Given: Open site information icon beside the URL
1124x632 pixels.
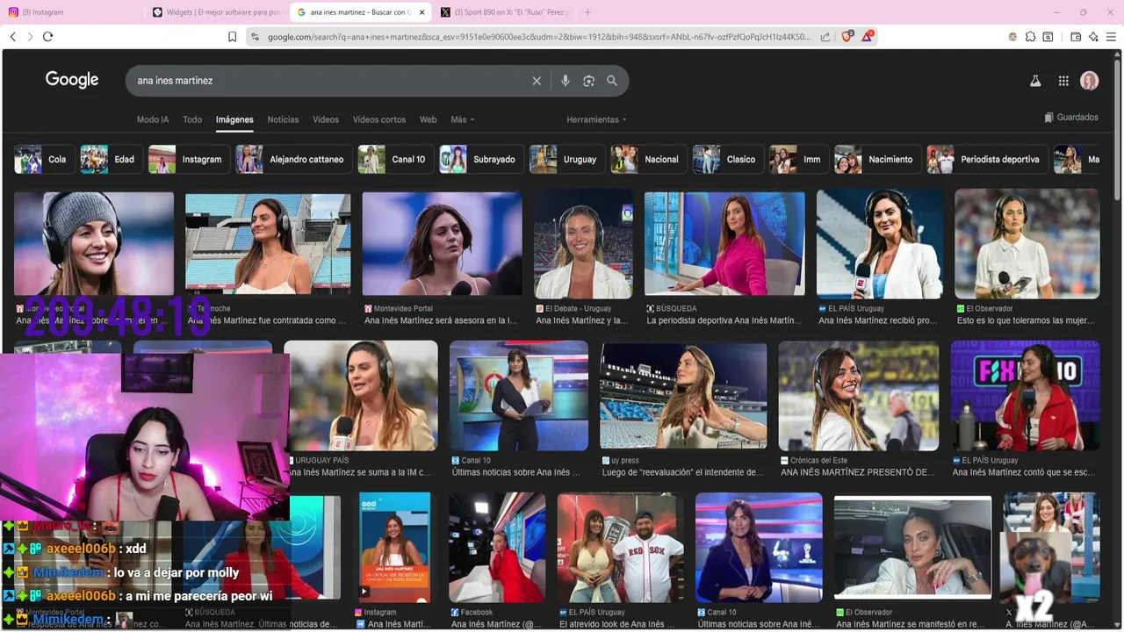Looking at the screenshot, I should click(x=255, y=37).
